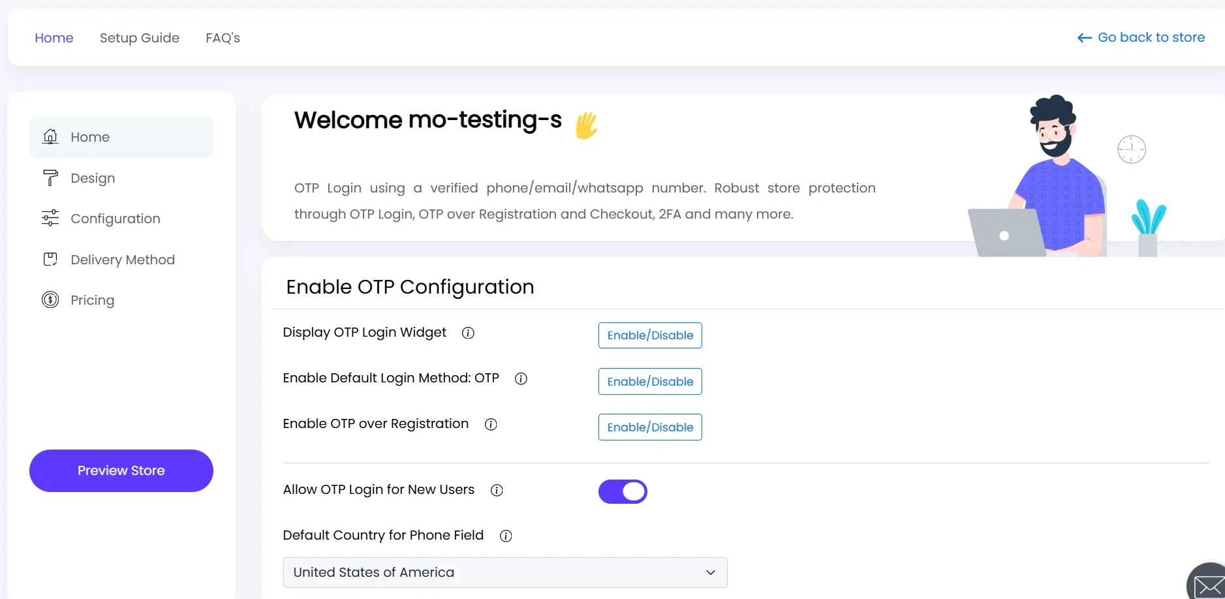Click info icon beside Enable Default Login Method
Viewport: 1225px width, 599px height.
point(521,378)
